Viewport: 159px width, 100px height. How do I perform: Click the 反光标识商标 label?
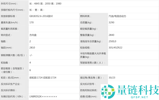click(x=9, y=90)
